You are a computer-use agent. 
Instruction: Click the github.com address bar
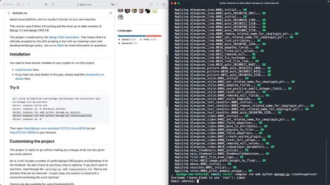[84, 5]
